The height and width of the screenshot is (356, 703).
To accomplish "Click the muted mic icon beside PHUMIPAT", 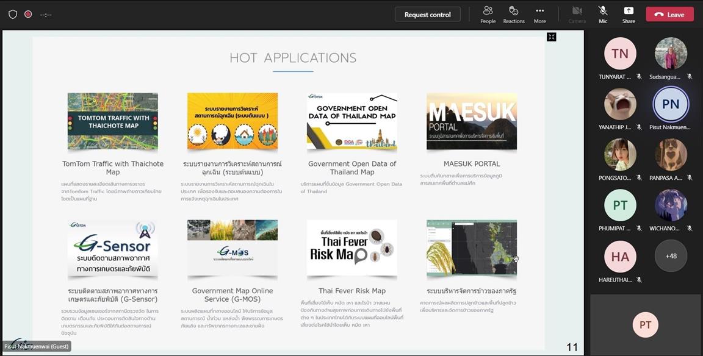I will [639, 229].
